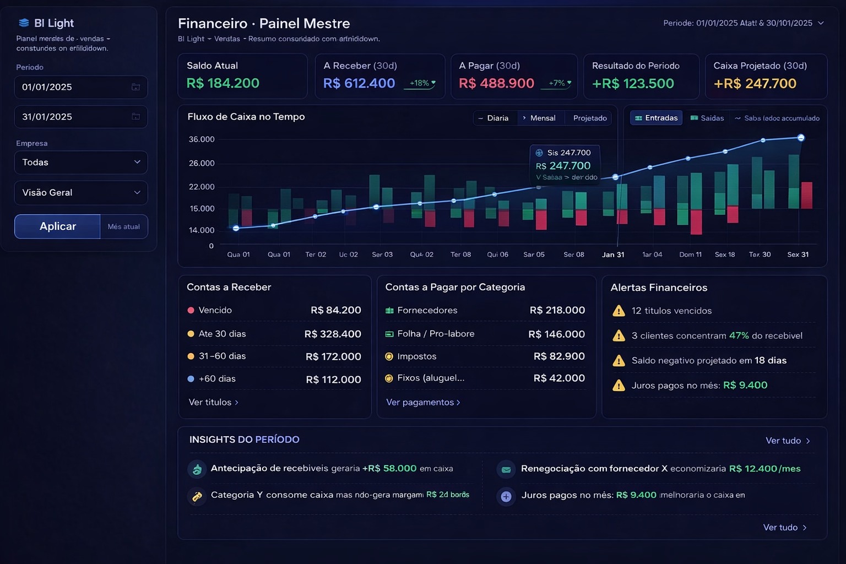Click warning icon for Saldo negativo projetado
Viewport: 846px width, 564px height.
tap(619, 360)
